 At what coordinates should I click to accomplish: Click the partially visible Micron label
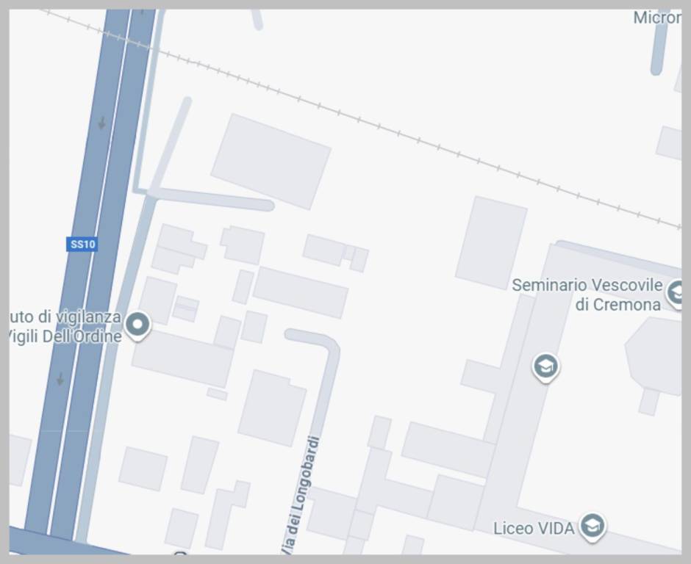tap(657, 18)
